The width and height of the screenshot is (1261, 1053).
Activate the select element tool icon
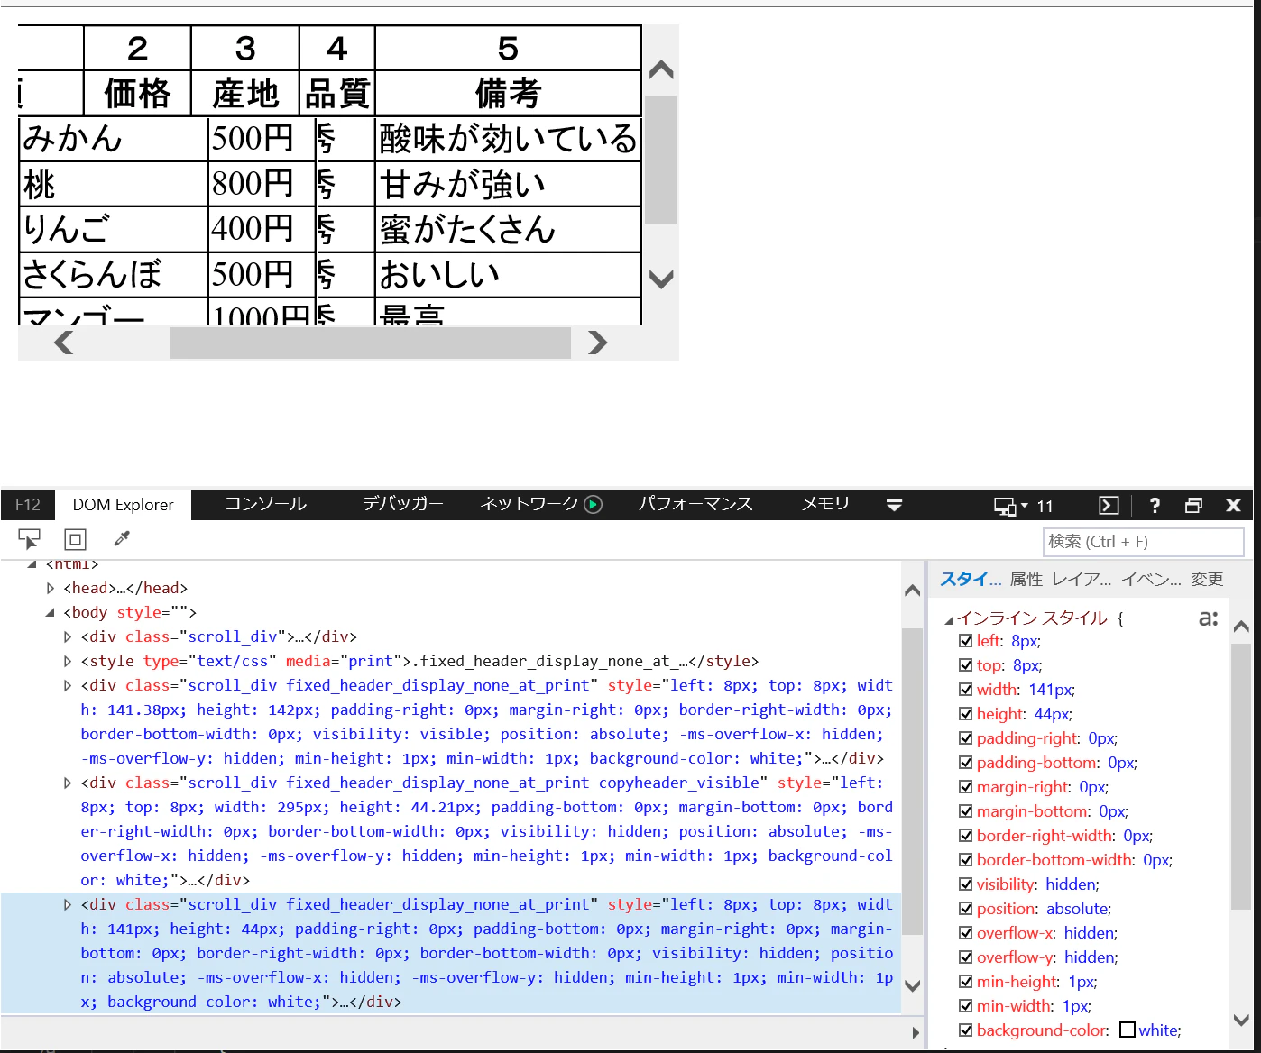(29, 539)
